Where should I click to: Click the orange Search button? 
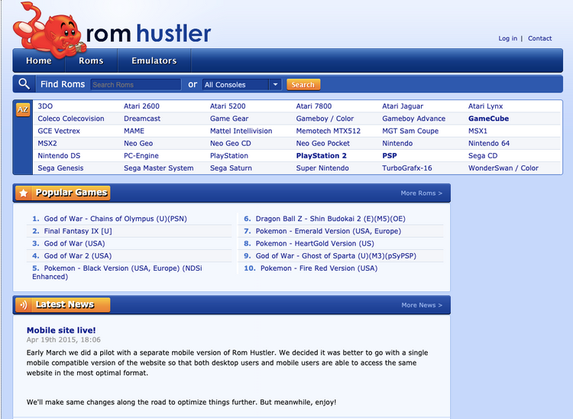pos(303,84)
